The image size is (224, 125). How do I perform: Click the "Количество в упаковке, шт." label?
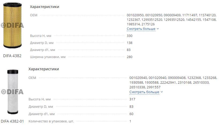tap(51, 121)
